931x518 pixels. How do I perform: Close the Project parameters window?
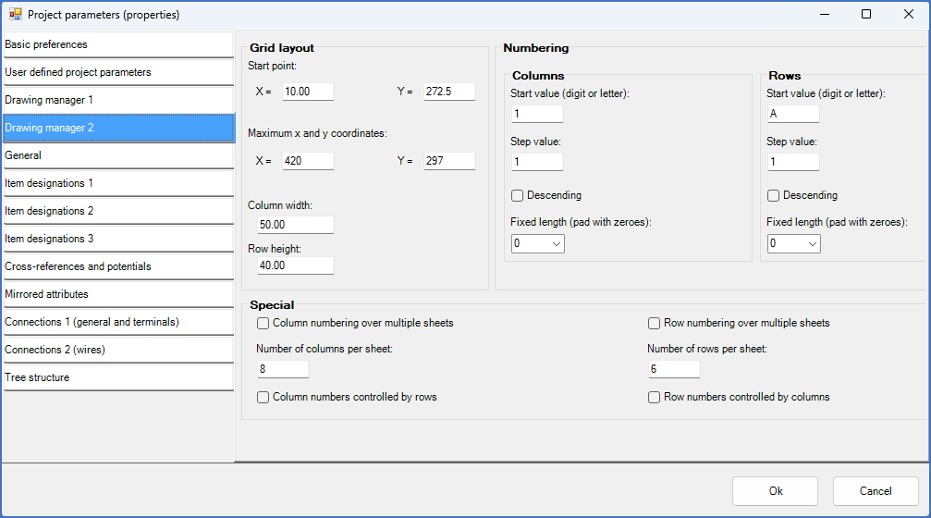pyautogui.click(x=909, y=14)
